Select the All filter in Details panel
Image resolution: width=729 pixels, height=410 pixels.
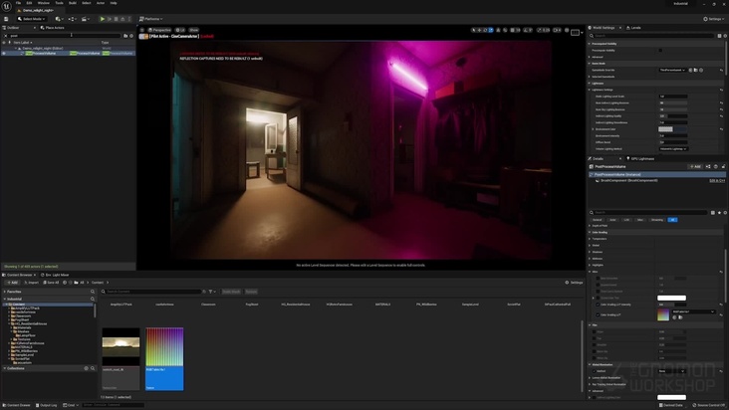[x=672, y=219]
